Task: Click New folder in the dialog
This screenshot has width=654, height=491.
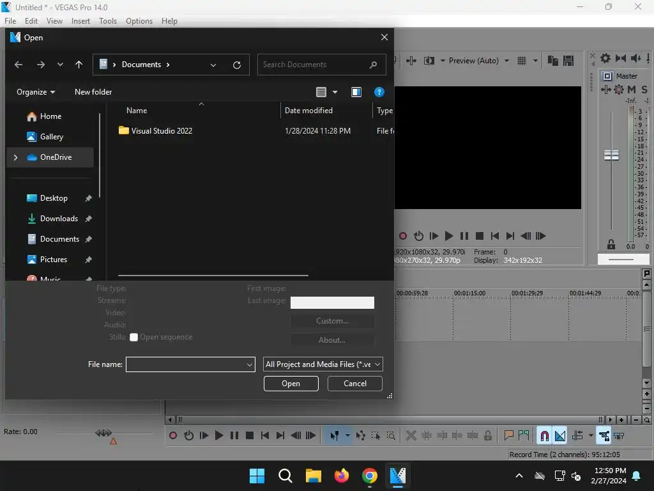Action: [93, 92]
